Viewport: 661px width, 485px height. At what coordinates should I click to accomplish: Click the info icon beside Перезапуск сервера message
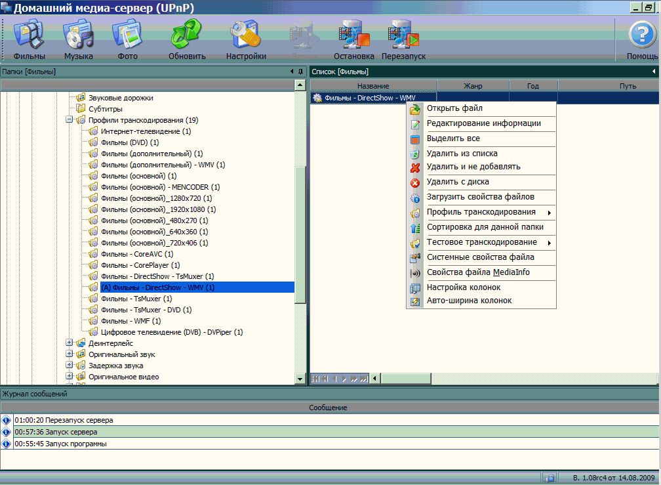coord(6,420)
